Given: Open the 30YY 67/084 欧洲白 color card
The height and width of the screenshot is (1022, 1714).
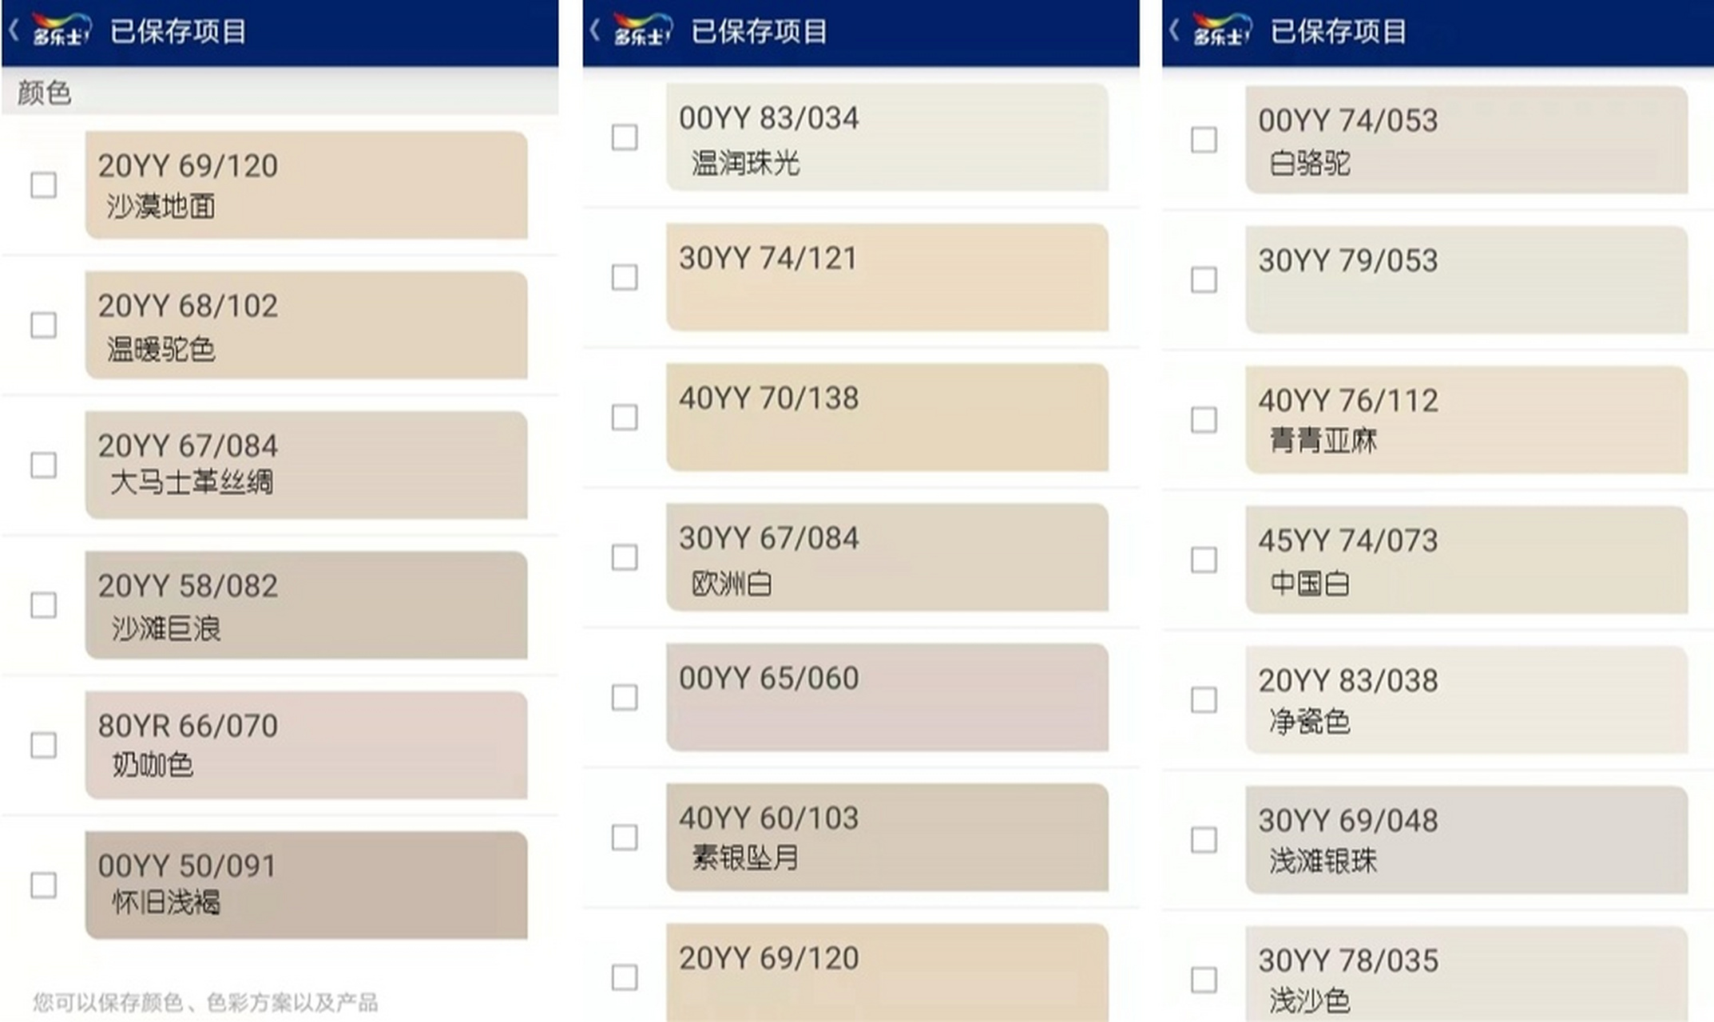Looking at the screenshot, I should coord(887,557).
